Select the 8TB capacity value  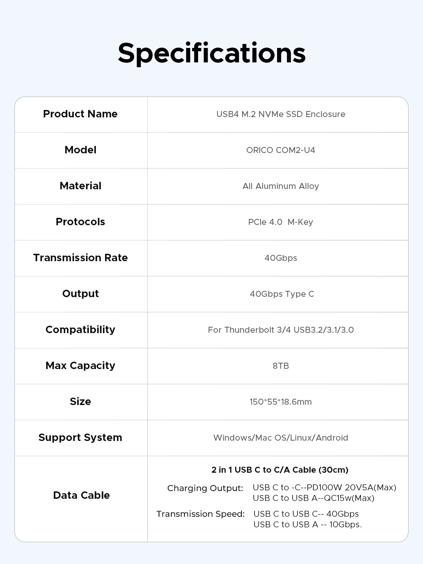[x=281, y=366]
